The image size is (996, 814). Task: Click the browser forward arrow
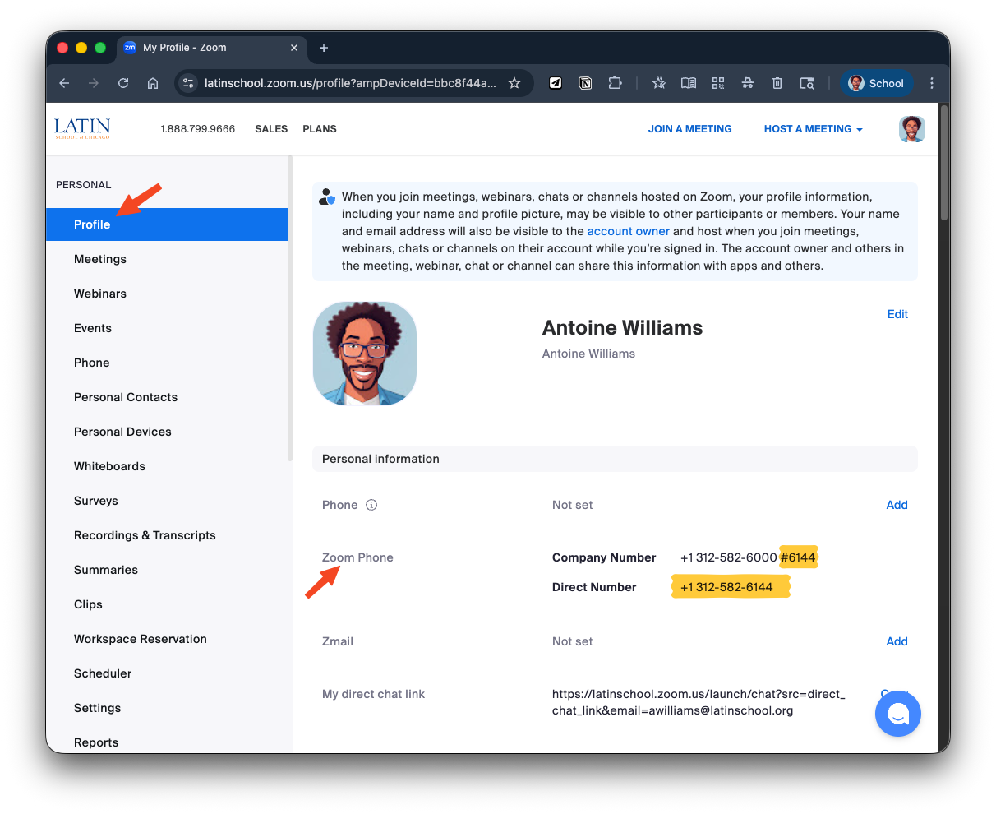pos(94,83)
